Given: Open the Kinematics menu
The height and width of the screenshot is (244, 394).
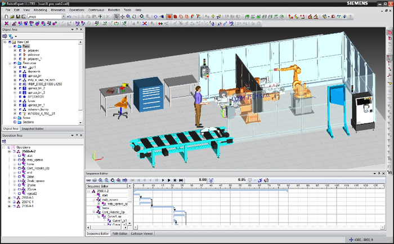Looking at the screenshot, I should pyautogui.click(x=57, y=10).
